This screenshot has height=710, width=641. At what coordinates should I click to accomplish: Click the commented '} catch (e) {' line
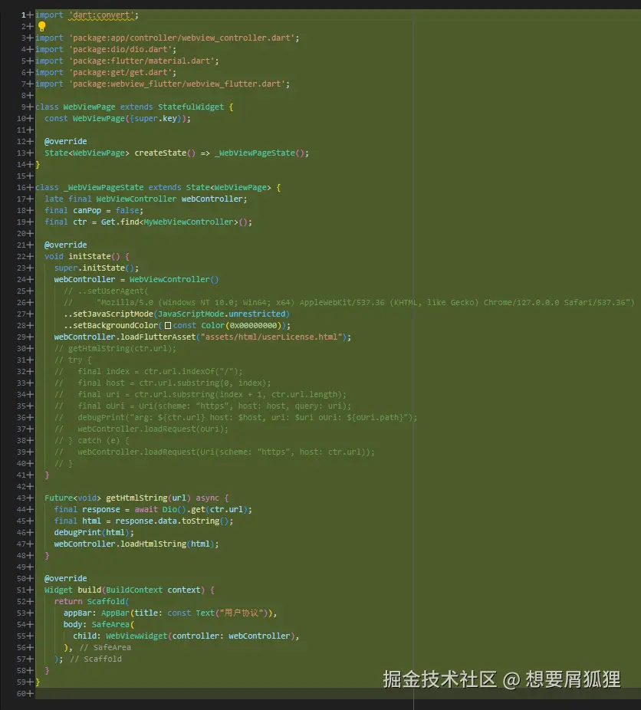92,441
